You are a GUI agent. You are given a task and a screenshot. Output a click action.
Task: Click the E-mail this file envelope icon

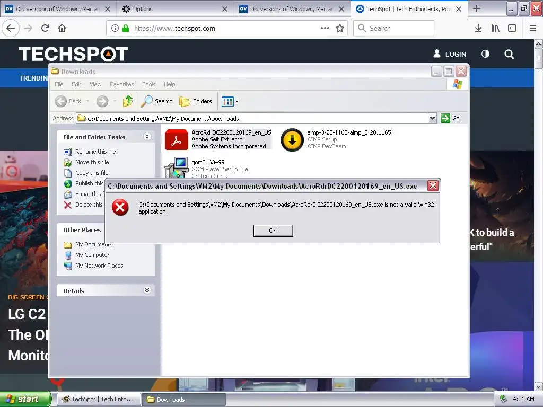(68, 194)
